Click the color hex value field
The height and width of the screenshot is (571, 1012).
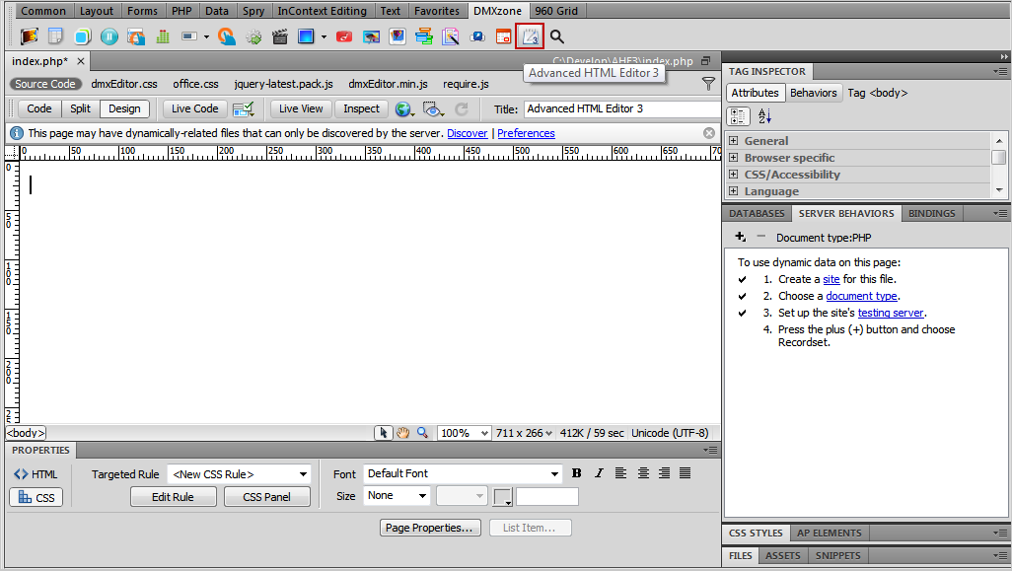pyautogui.click(x=547, y=496)
